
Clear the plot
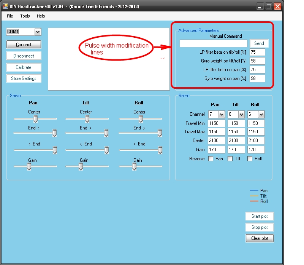(260, 238)
